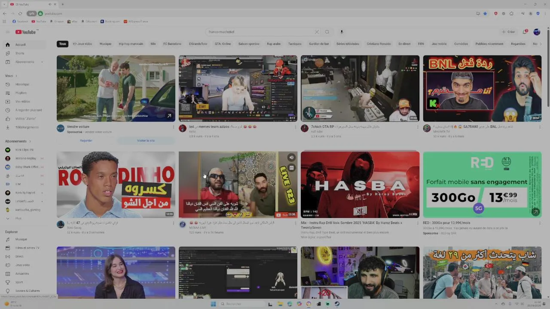Image resolution: width=550 pixels, height=309 pixels.
Task: Open the browser tab search dropdown
Action: coord(4,4)
